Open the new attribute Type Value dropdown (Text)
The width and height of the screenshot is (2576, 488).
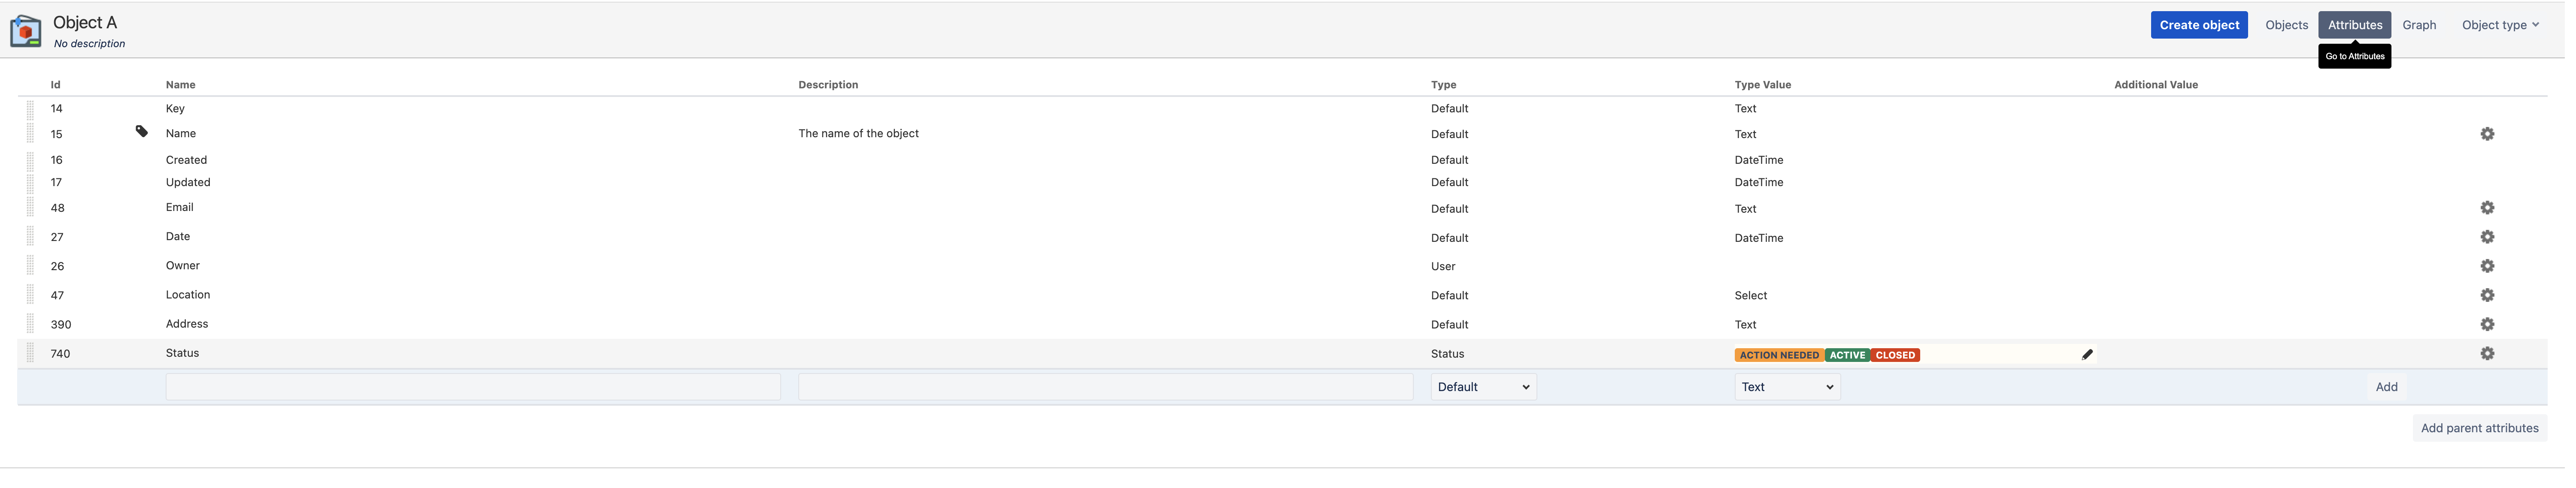pos(1795,388)
